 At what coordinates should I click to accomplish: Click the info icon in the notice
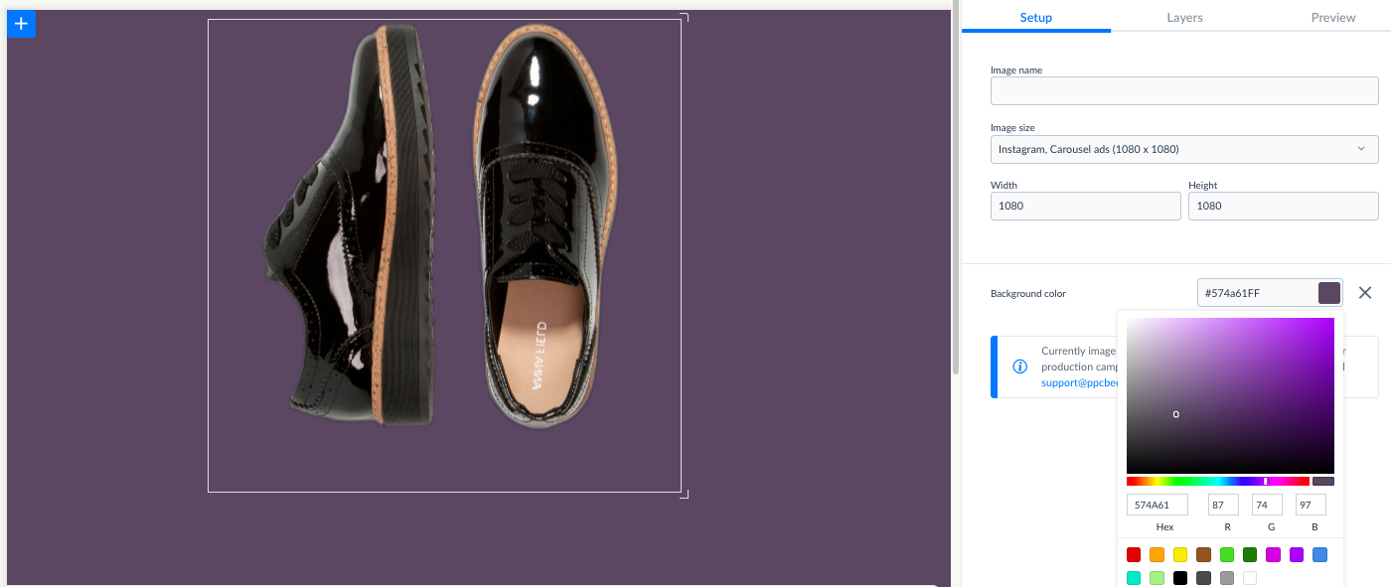pyautogui.click(x=1019, y=367)
